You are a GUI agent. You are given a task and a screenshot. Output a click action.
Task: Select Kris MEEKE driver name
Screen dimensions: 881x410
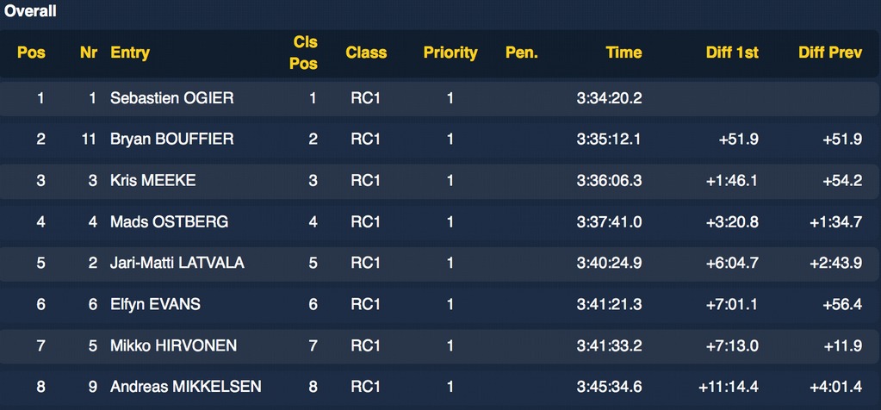click(153, 181)
